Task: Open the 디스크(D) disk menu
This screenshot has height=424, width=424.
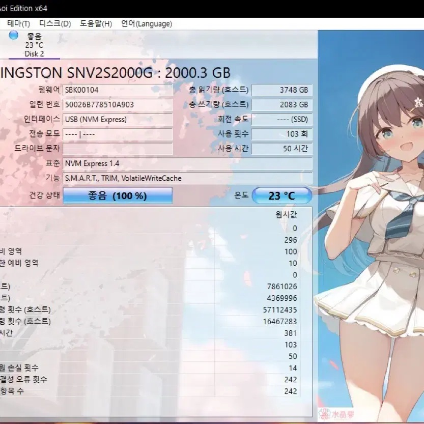Action: [55, 24]
